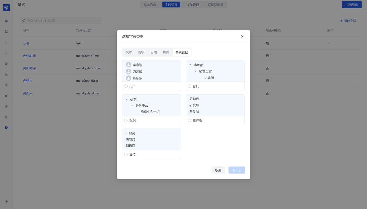Open the gear settings icon in sidebar

[x=6, y=128]
